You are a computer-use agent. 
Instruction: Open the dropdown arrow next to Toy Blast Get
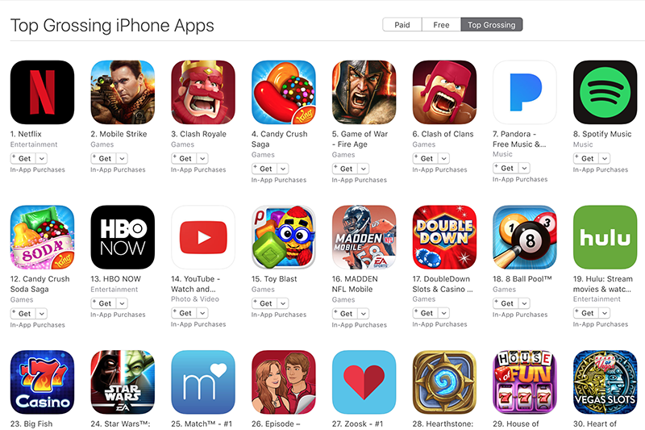283,303
